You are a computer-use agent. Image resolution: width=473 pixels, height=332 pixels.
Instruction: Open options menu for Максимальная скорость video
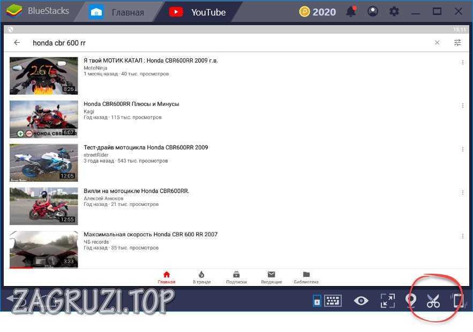(x=462, y=236)
